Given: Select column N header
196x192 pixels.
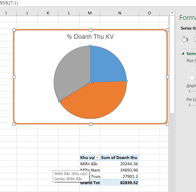Looking at the screenshot, I should [x=119, y=13].
